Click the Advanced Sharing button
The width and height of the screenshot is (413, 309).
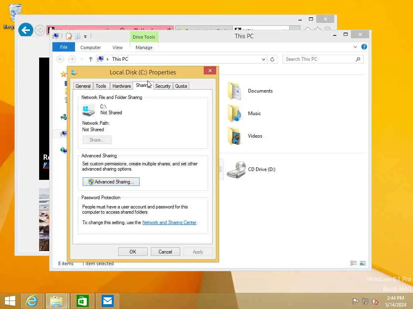click(x=111, y=182)
